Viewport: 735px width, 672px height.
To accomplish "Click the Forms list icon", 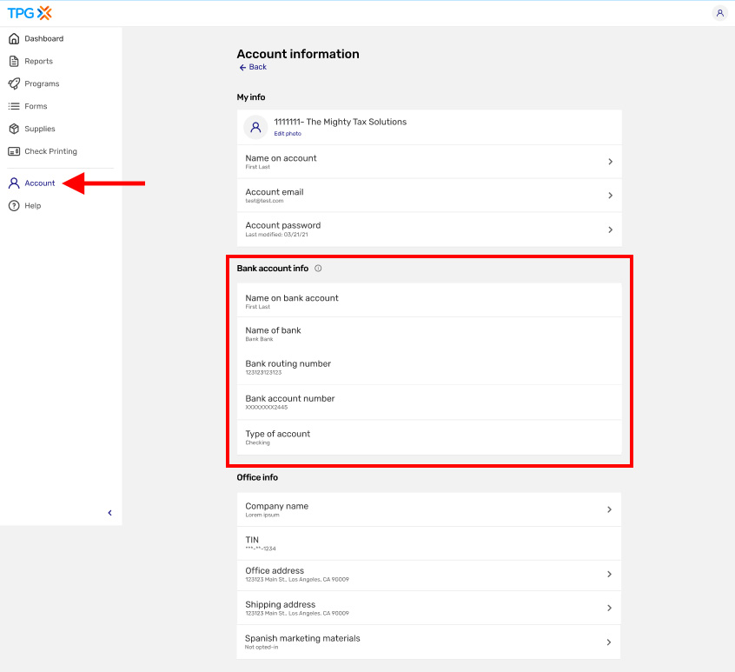I will pyautogui.click(x=14, y=106).
